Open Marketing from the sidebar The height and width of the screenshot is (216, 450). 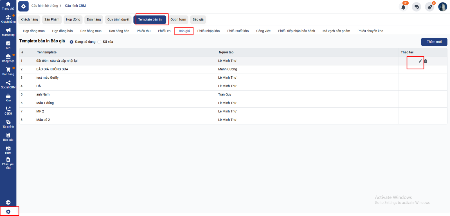point(8,32)
